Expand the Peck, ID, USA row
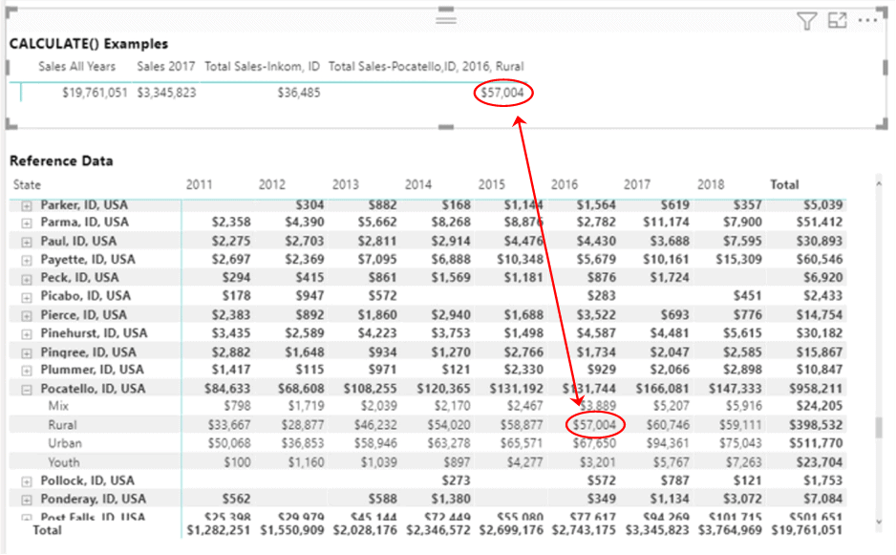The image size is (896, 555). point(27,279)
